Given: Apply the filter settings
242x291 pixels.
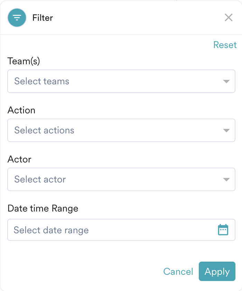Looking at the screenshot, I should pyautogui.click(x=217, y=271).
